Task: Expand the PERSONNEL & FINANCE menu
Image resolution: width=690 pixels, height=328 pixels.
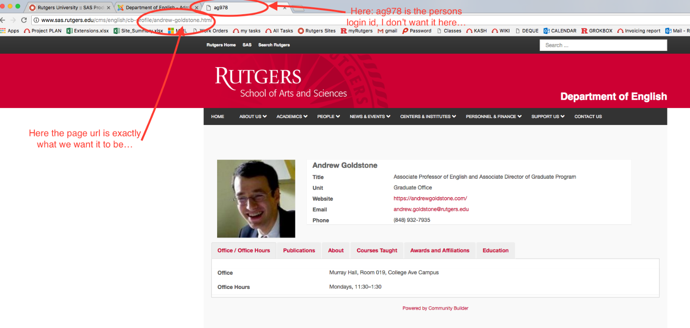Action: 494,117
